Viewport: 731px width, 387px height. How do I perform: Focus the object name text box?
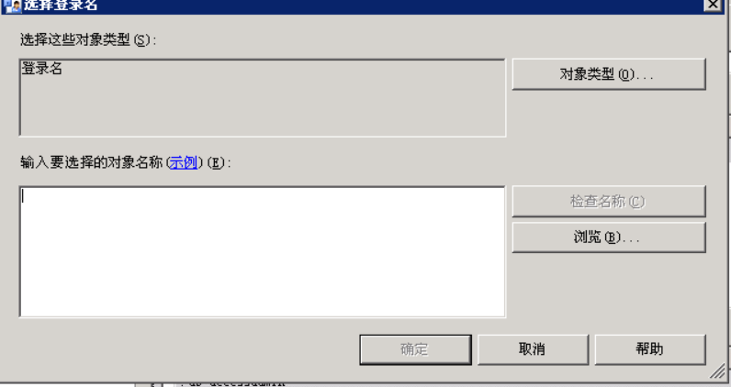pyautogui.click(x=263, y=252)
